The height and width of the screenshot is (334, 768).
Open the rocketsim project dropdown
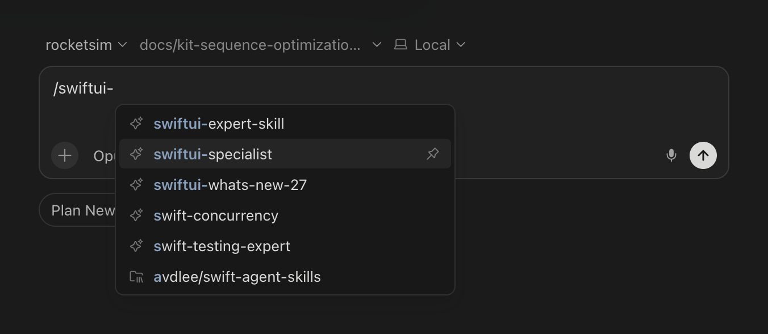(x=86, y=45)
